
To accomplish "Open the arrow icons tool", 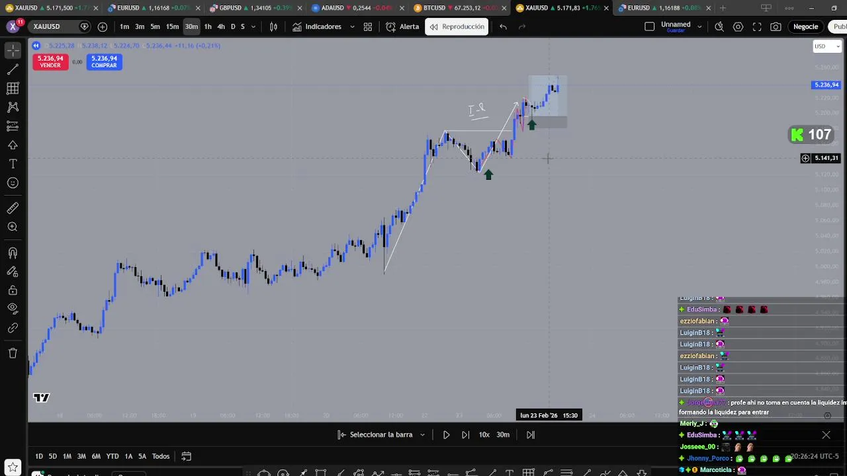I will pos(13,145).
